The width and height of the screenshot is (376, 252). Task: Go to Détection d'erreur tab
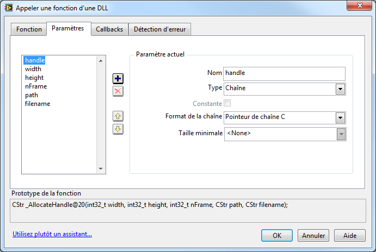[159, 29]
